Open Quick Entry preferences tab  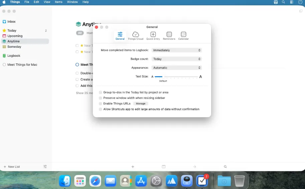click(x=153, y=36)
